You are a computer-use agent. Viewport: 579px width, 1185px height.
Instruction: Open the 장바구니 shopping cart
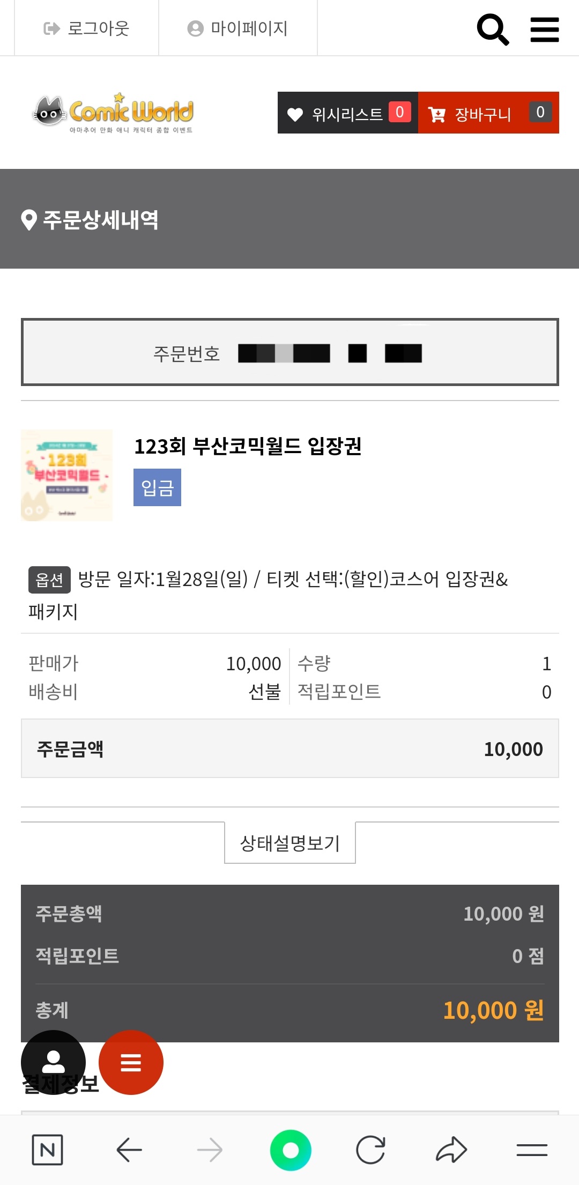(x=488, y=113)
